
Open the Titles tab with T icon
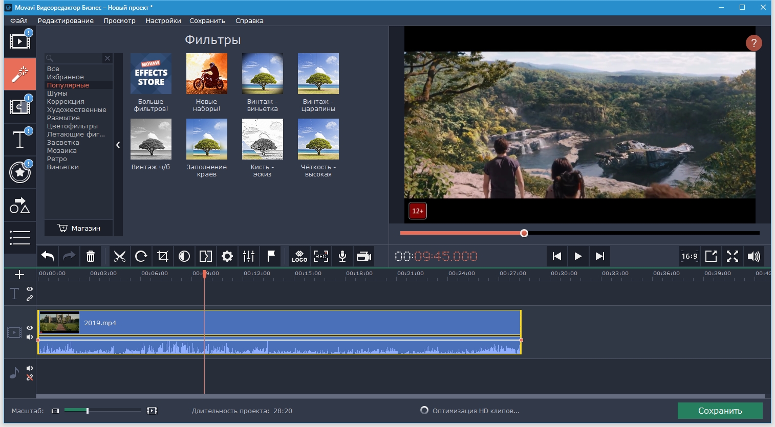click(x=20, y=139)
